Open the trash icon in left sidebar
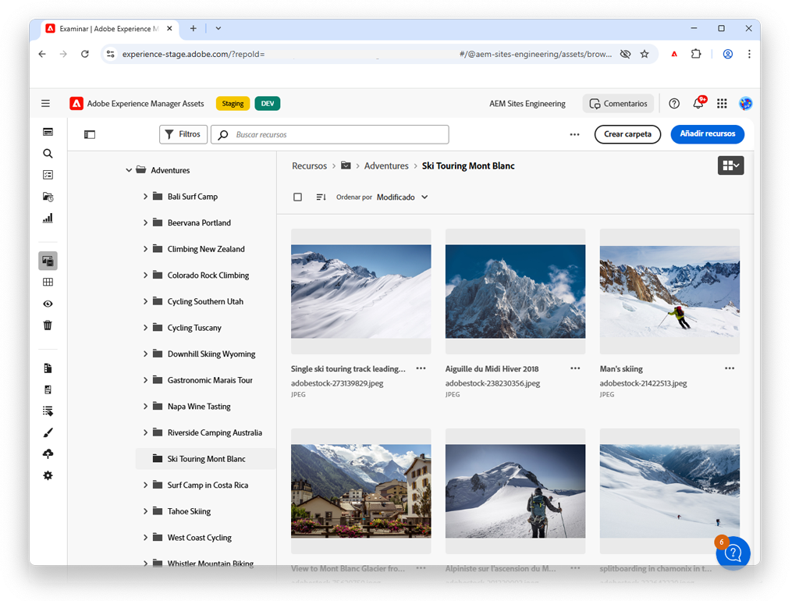 (48, 325)
